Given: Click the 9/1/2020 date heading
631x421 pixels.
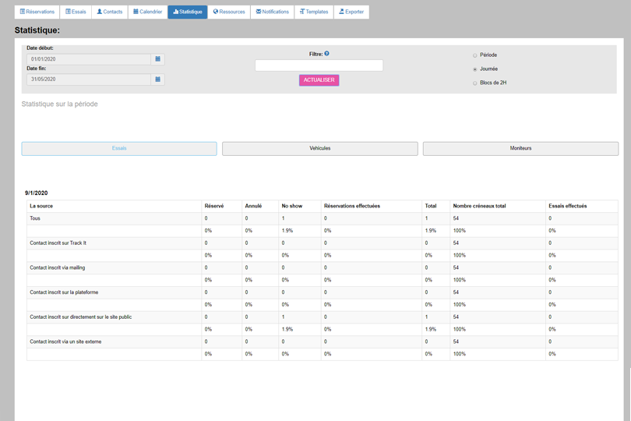Looking at the screenshot, I should point(36,193).
